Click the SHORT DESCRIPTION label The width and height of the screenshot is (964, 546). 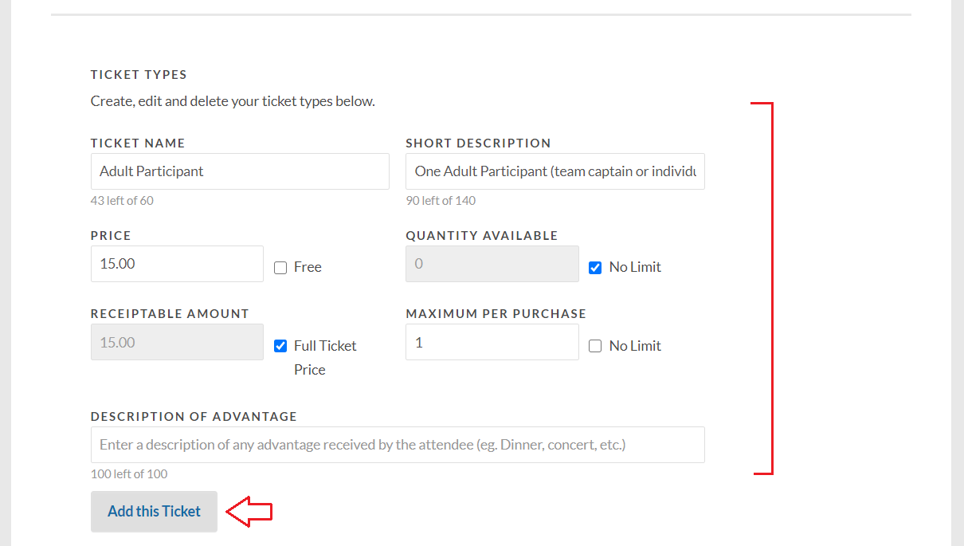[x=478, y=143]
